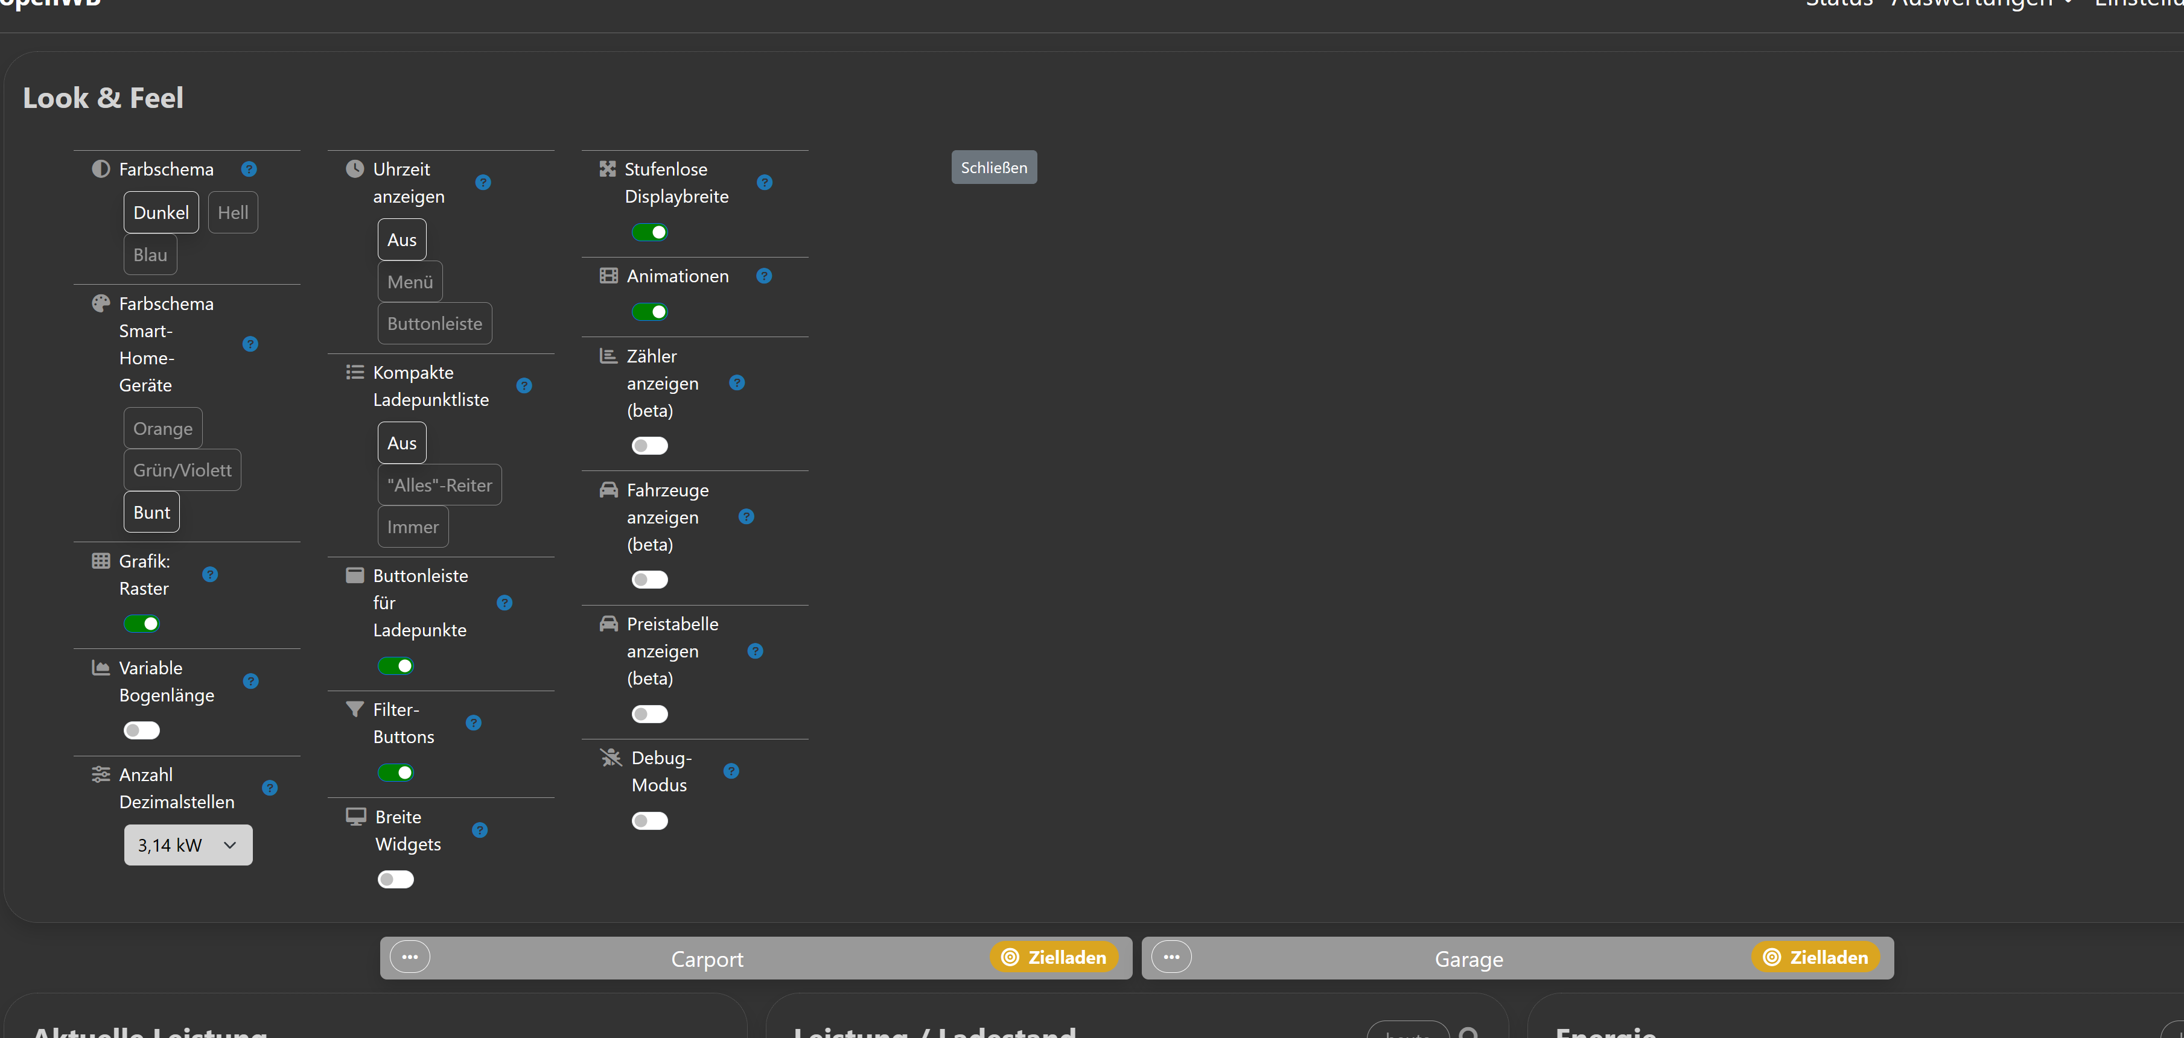Image resolution: width=2184 pixels, height=1038 pixels.
Task: Enable the Debug-Modus switch
Action: [x=649, y=820]
